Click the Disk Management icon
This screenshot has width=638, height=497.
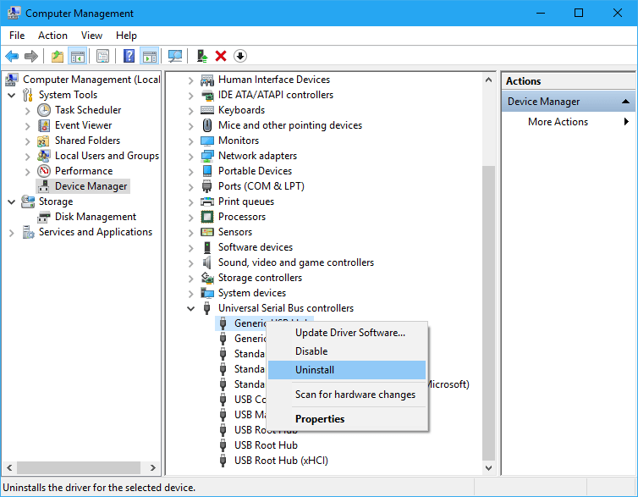click(x=43, y=217)
